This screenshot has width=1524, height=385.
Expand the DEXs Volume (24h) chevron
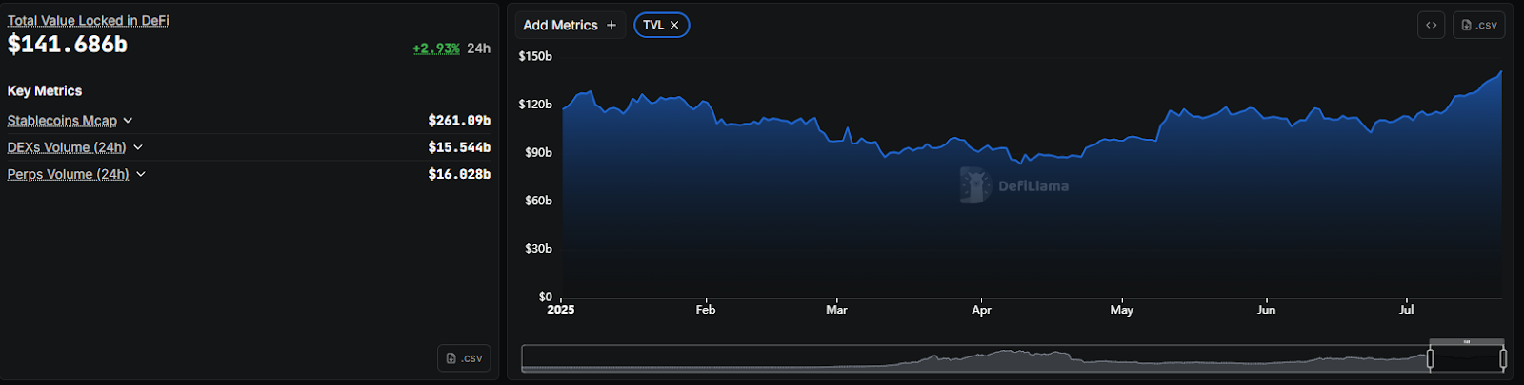(138, 147)
